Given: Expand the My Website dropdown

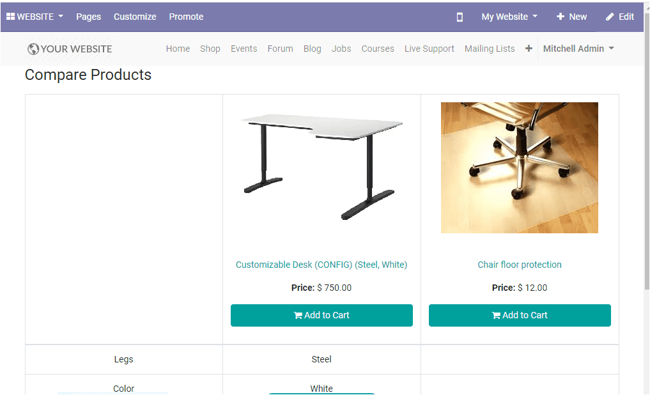Looking at the screenshot, I should [509, 17].
